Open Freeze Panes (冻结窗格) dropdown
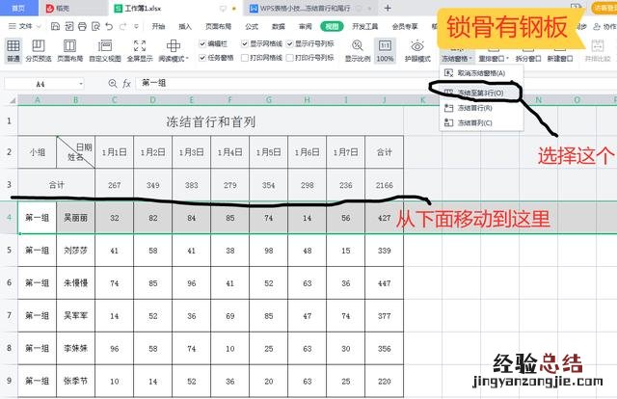 point(456,58)
